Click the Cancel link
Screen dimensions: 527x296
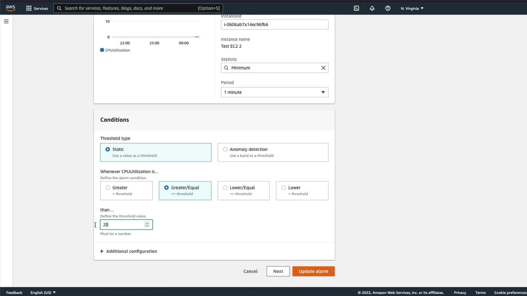(x=250, y=271)
